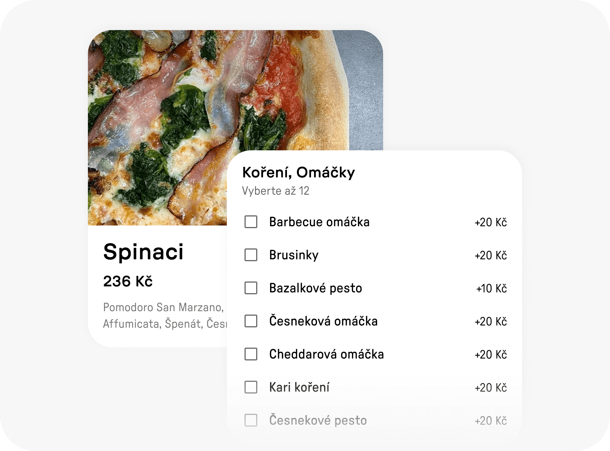Enable the Bazalkové pesto add-on

[251, 288]
